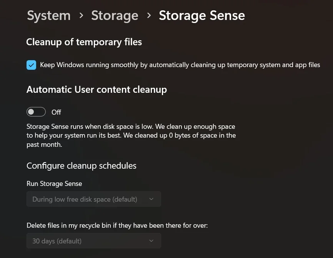The image size is (333, 258).
Task: Click the Automatic User content cleanup heading
Action: [97, 90]
